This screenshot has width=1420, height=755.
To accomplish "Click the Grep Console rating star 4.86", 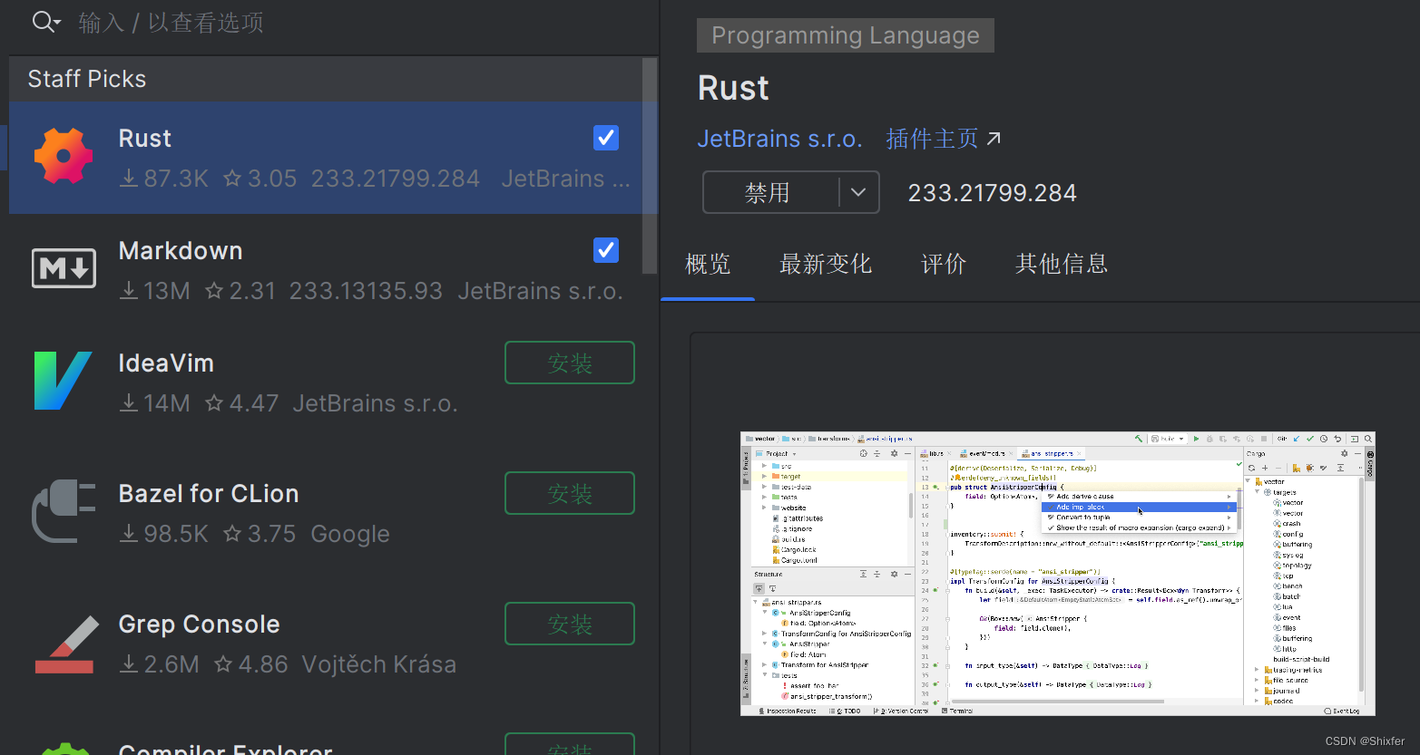I will click(251, 664).
